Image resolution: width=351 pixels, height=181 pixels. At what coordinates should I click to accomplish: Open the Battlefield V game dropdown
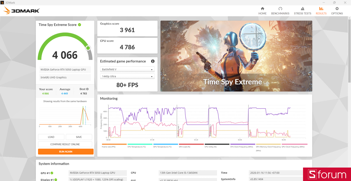point(127,69)
